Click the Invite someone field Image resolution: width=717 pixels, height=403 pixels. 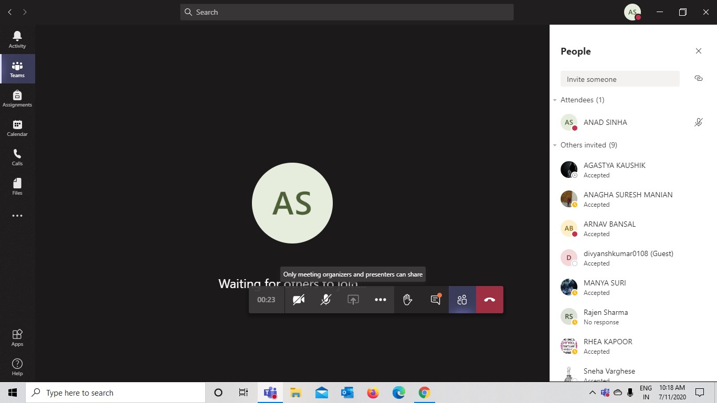point(619,79)
